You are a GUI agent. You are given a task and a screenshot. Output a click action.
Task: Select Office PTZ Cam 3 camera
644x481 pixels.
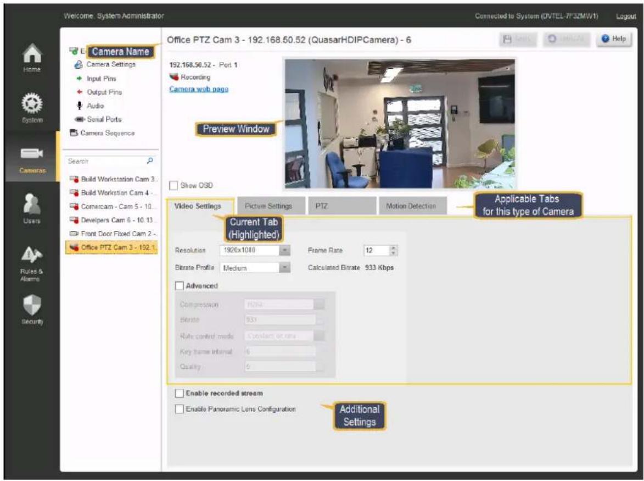[111, 247]
